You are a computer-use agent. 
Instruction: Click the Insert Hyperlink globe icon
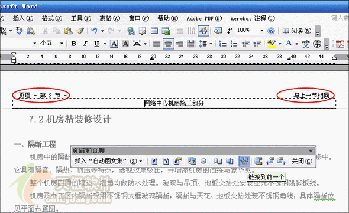coord(131,31)
